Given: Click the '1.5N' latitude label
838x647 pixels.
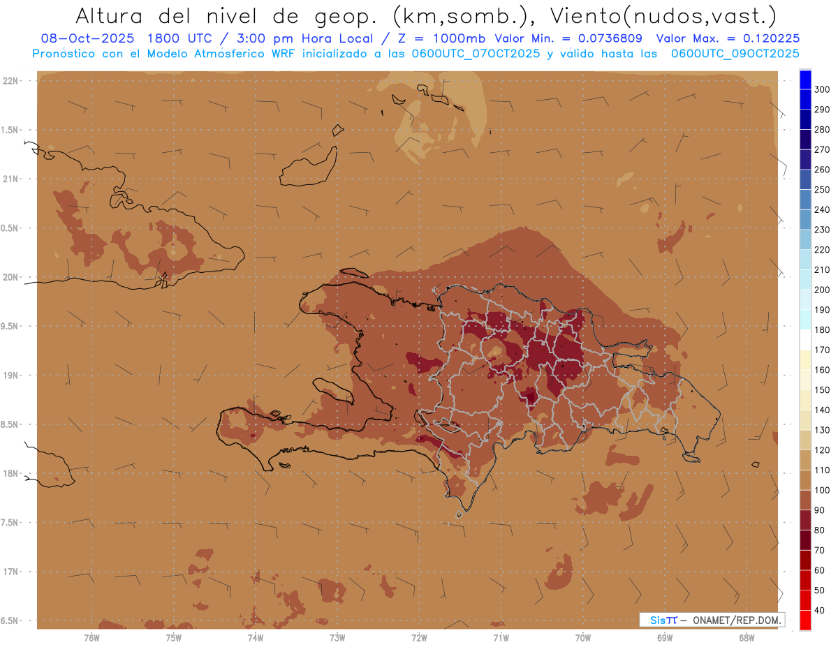Looking at the screenshot, I should click(10, 130).
